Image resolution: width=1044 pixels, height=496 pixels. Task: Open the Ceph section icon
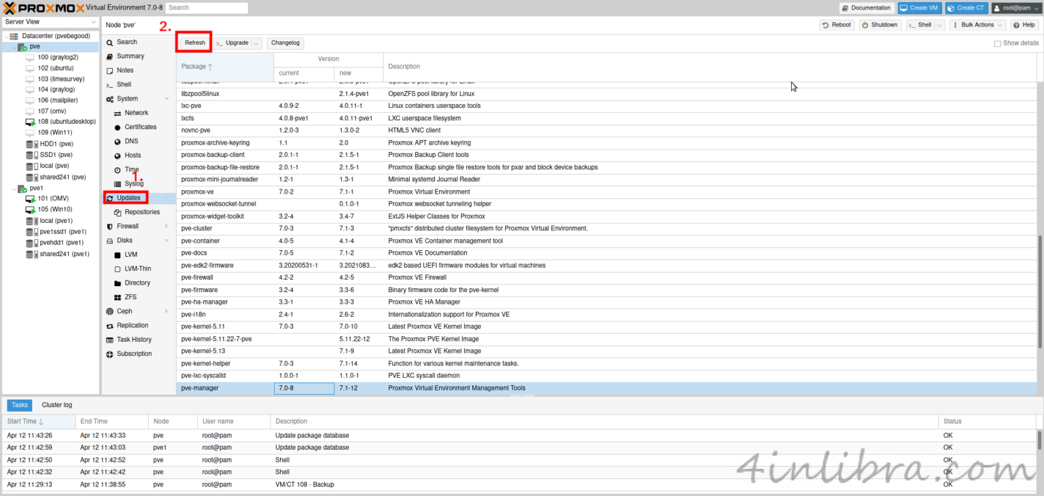coord(110,311)
